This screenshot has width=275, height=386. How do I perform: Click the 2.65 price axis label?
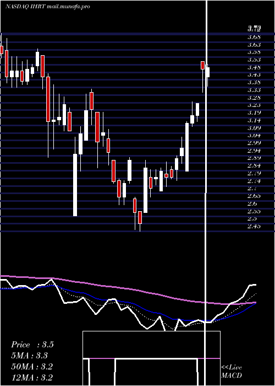(254, 196)
